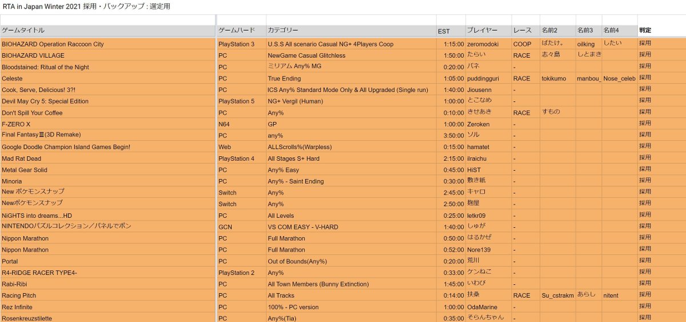Select category NewGame Casual Glitchless
686x322 pixels.
pyautogui.click(x=351, y=55)
